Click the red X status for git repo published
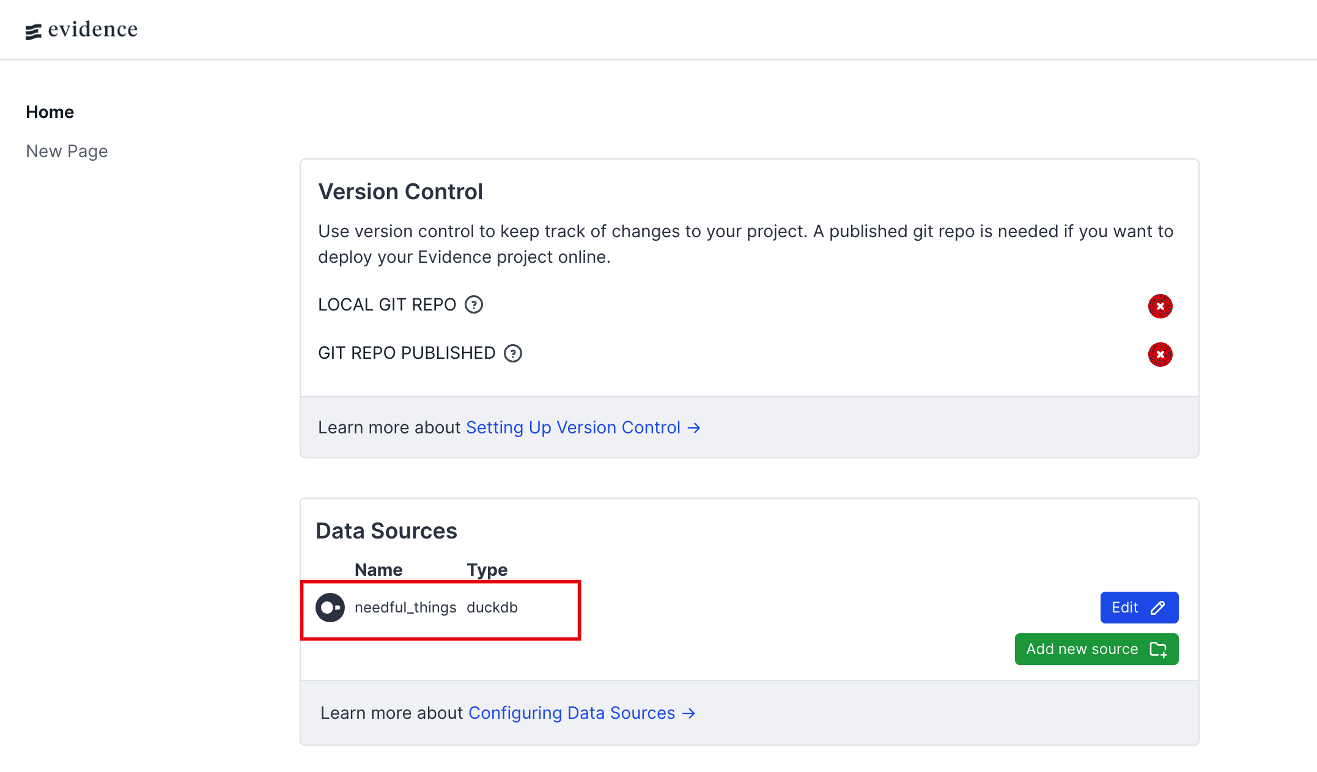 coord(1160,355)
